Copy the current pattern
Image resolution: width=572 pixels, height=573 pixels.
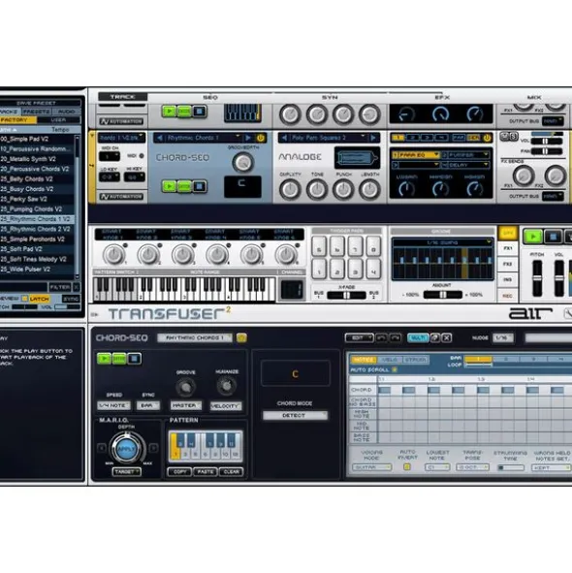click(x=179, y=471)
